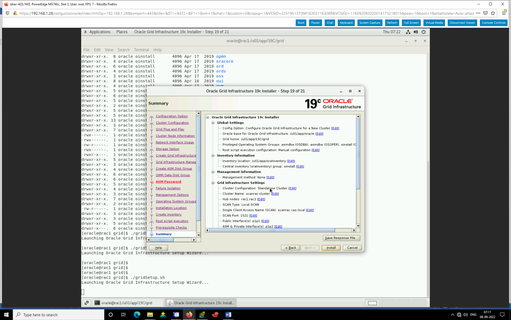This screenshot has width=511, height=320.
Task: Launch Microsoft Edge from taskbar
Action: (137, 314)
